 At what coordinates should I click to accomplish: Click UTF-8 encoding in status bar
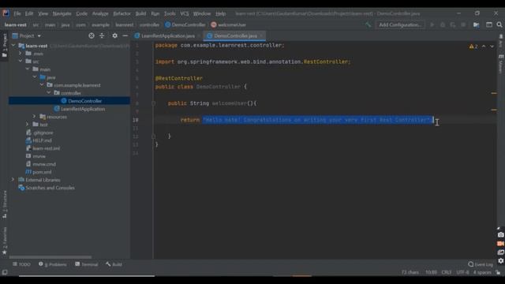click(x=463, y=272)
